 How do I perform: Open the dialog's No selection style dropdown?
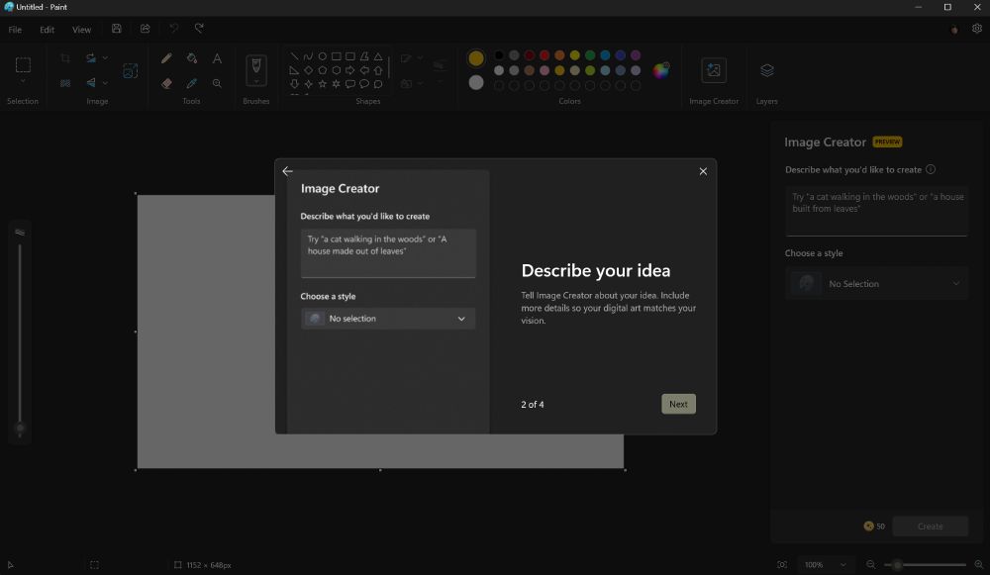point(388,318)
